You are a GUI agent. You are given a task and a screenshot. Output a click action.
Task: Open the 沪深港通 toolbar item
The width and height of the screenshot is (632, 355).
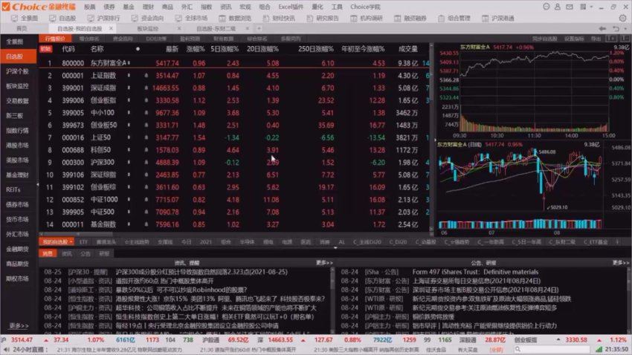click(x=497, y=18)
